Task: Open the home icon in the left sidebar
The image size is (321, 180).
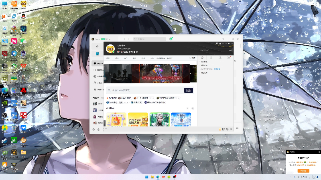Action: click(98, 46)
